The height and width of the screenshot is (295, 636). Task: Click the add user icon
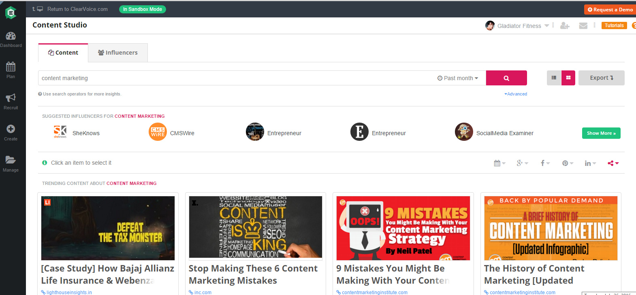(x=565, y=26)
